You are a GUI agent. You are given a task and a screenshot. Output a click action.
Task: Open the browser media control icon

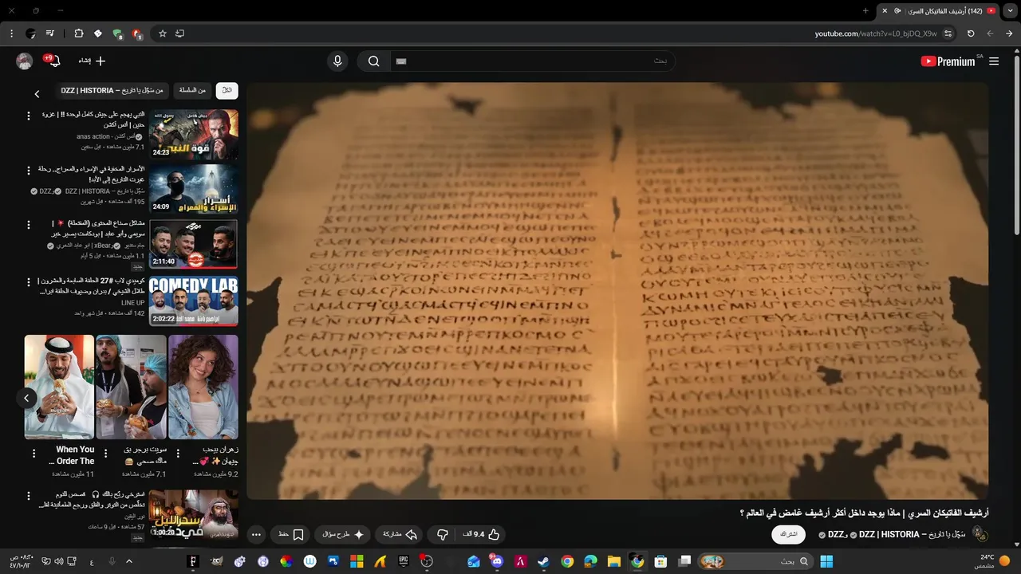pyautogui.click(x=50, y=33)
